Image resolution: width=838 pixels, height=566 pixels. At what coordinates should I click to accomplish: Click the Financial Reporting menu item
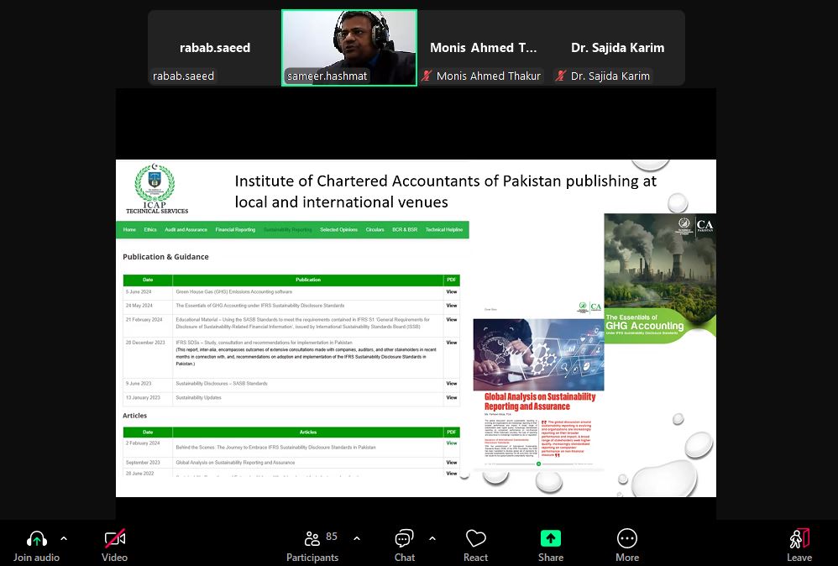235,229
